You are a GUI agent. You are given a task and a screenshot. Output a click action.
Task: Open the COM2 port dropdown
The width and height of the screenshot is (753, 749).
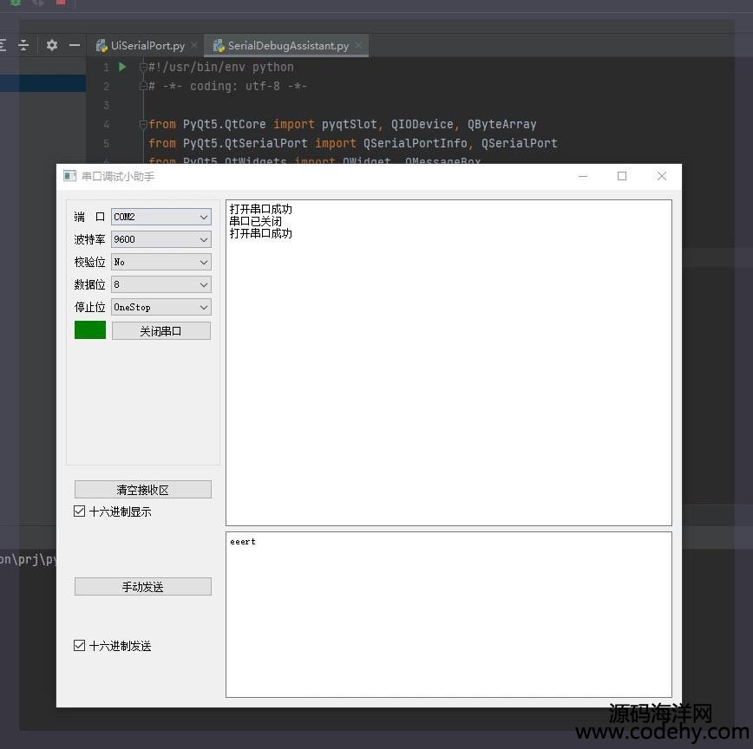pyautogui.click(x=160, y=217)
